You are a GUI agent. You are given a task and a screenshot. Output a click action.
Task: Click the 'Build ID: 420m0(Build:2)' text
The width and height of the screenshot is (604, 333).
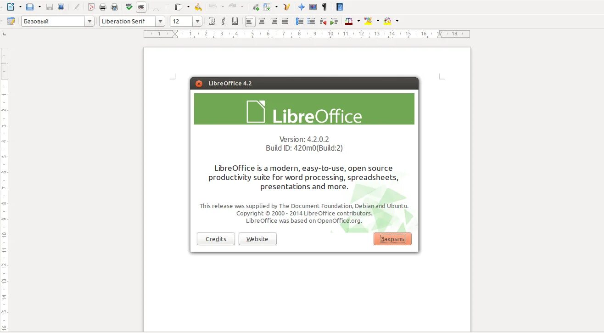point(304,148)
